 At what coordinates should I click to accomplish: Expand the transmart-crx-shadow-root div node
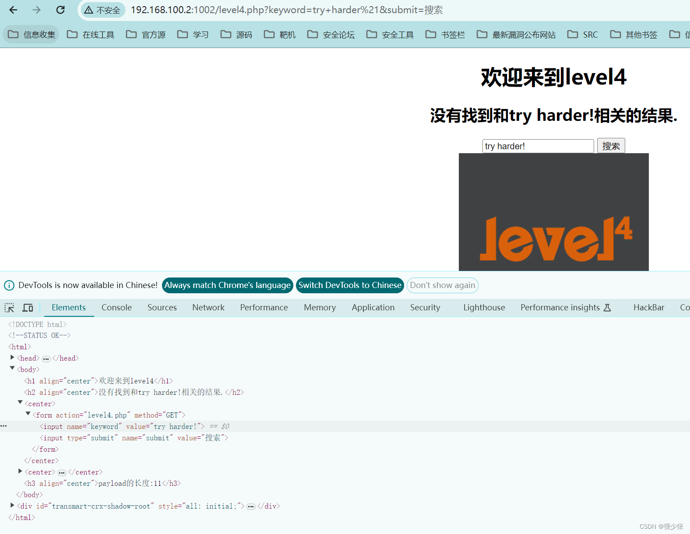point(12,505)
